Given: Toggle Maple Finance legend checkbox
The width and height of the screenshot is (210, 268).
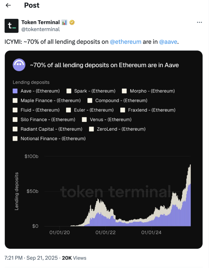Looking at the screenshot, I should [x=15, y=100].
